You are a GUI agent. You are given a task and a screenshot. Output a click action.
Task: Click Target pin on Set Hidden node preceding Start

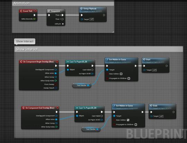point(107,70)
